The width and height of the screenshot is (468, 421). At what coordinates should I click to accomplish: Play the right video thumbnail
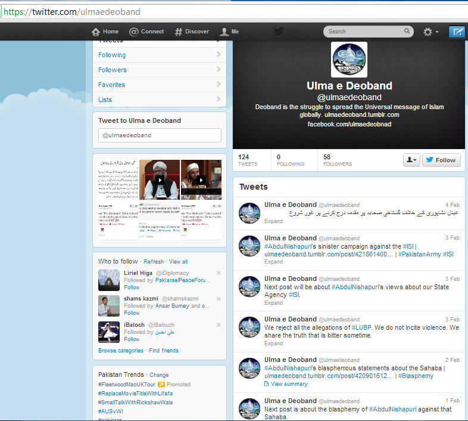point(201,179)
